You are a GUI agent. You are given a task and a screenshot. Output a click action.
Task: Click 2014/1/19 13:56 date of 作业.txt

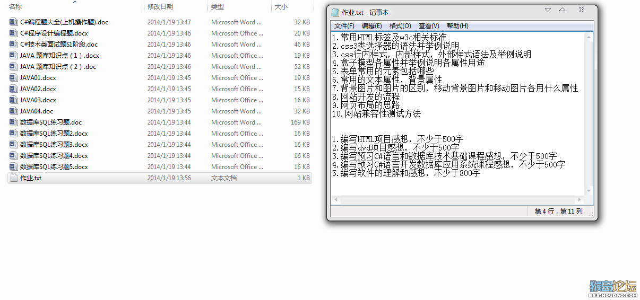169,178
